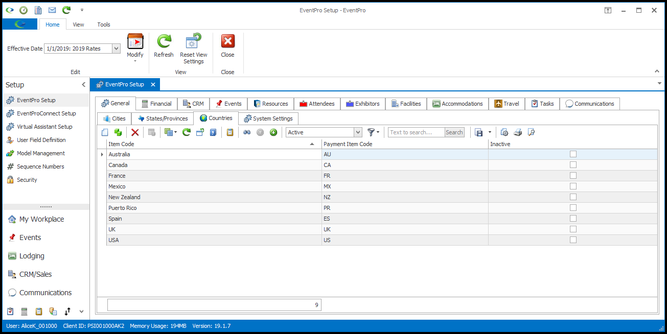Select EventProConnect Setup in the sidebar
Screen dimensions: 667x334
[x=46, y=113]
